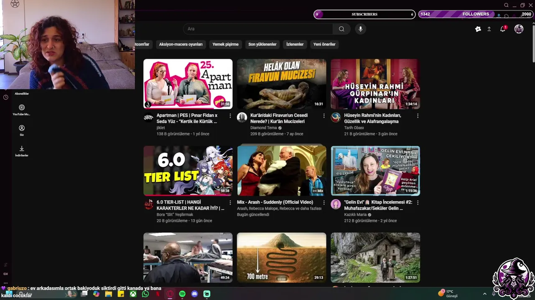Open the Xbox app from the taskbar
This screenshot has width=535, height=300.
point(133,294)
